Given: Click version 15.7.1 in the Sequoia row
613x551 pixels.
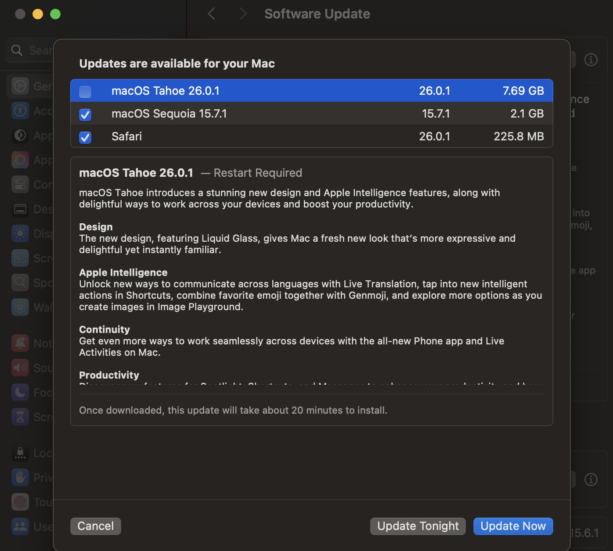Looking at the screenshot, I should tap(436, 114).
